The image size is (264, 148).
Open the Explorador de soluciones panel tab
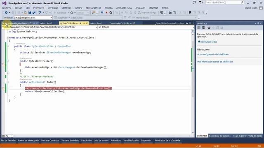(219, 136)
